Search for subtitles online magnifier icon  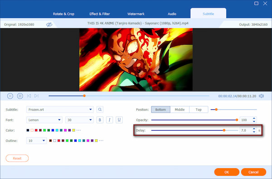tap(100, 109)
